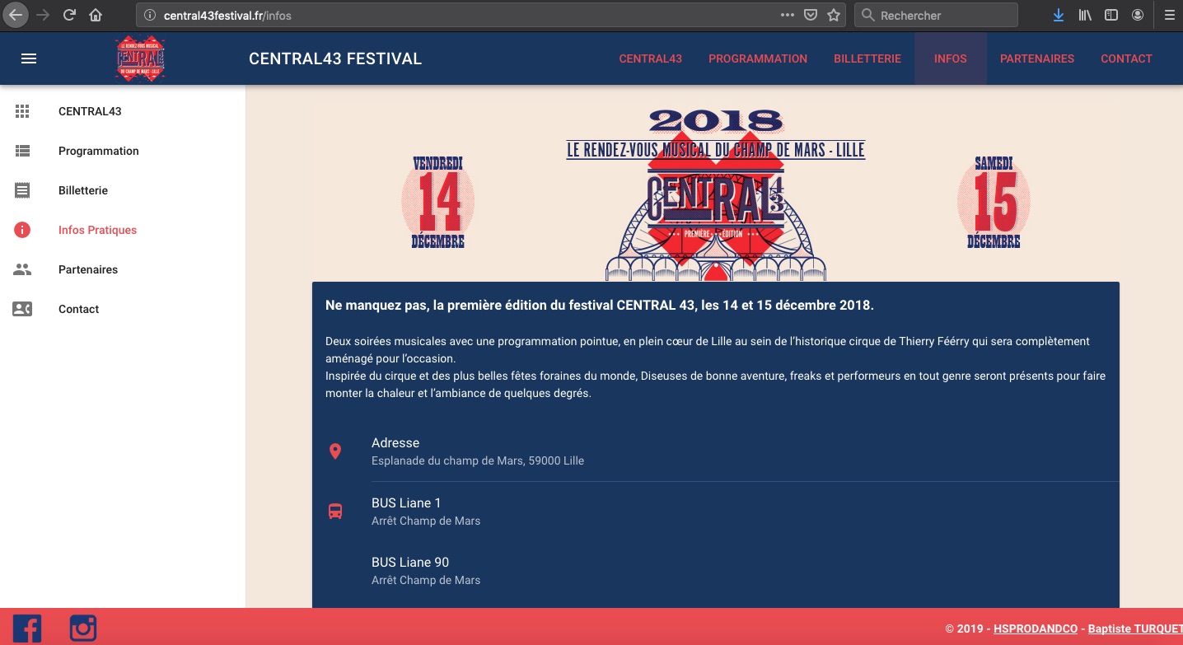Select the Billetterie ticket icon
This screenshot has height=645, width=1183.
point(22,190)
